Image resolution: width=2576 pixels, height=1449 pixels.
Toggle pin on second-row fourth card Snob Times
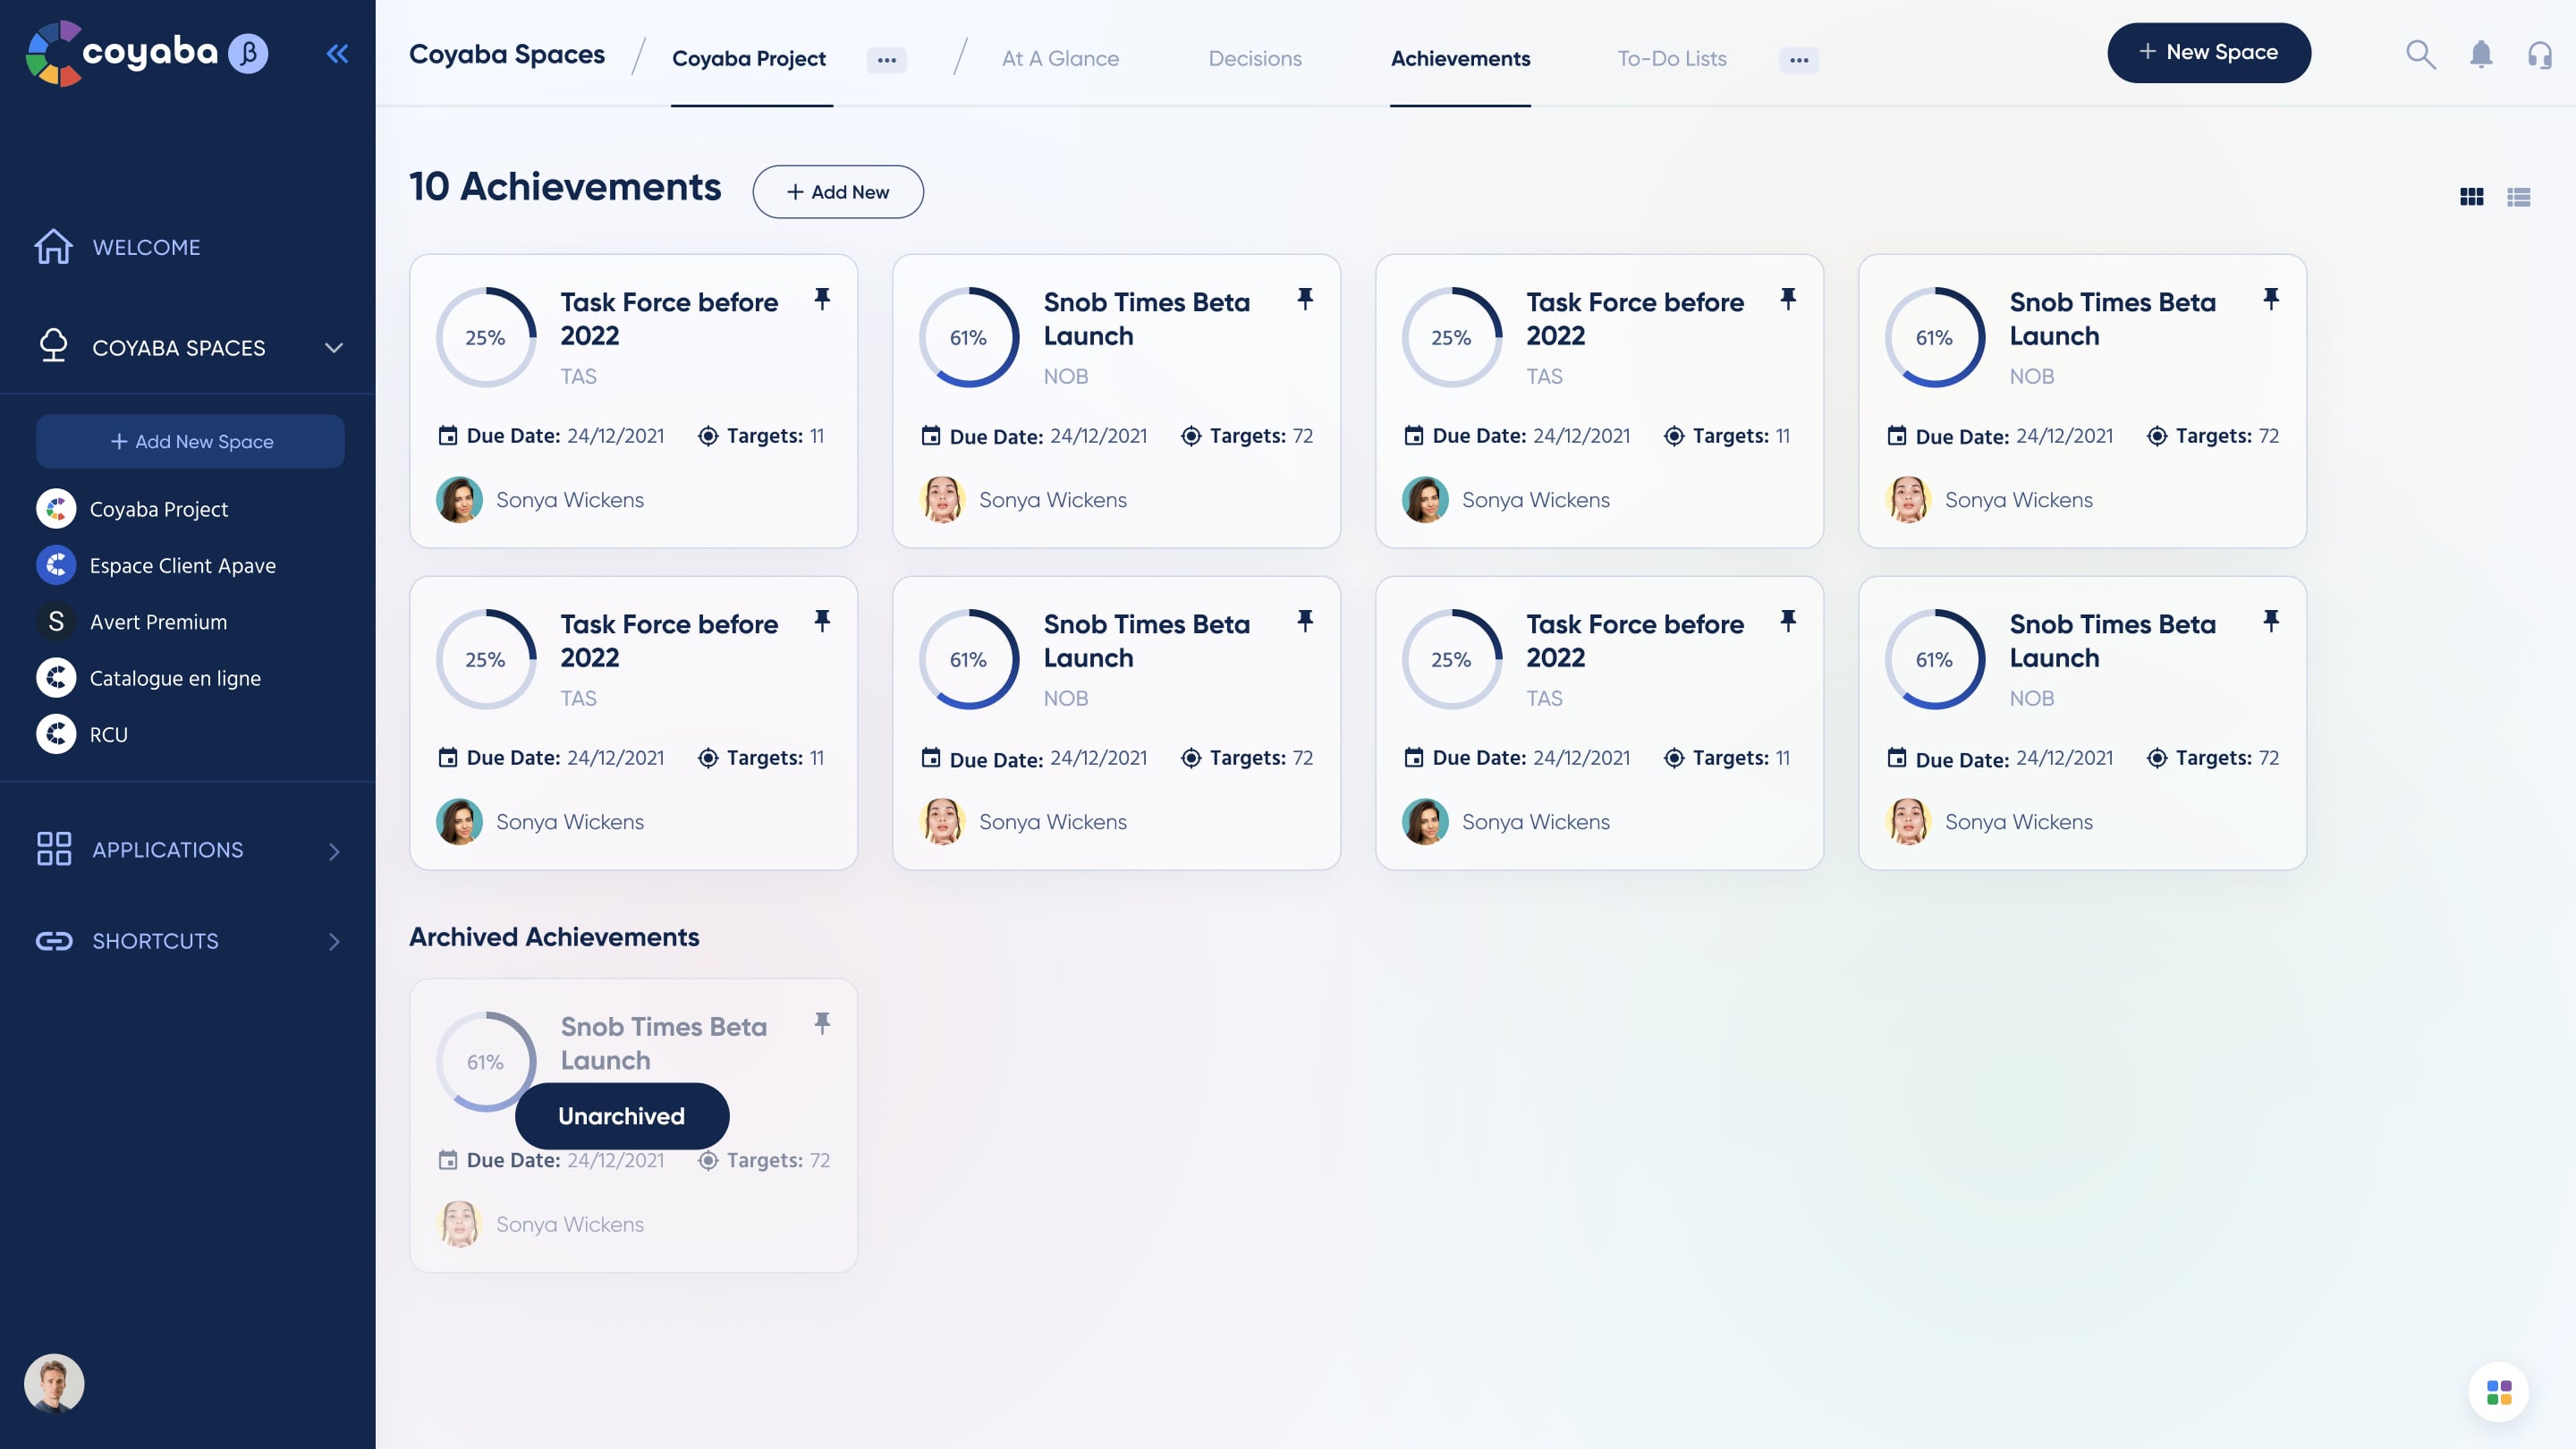pyautogui.click(x=2271, y=621)
